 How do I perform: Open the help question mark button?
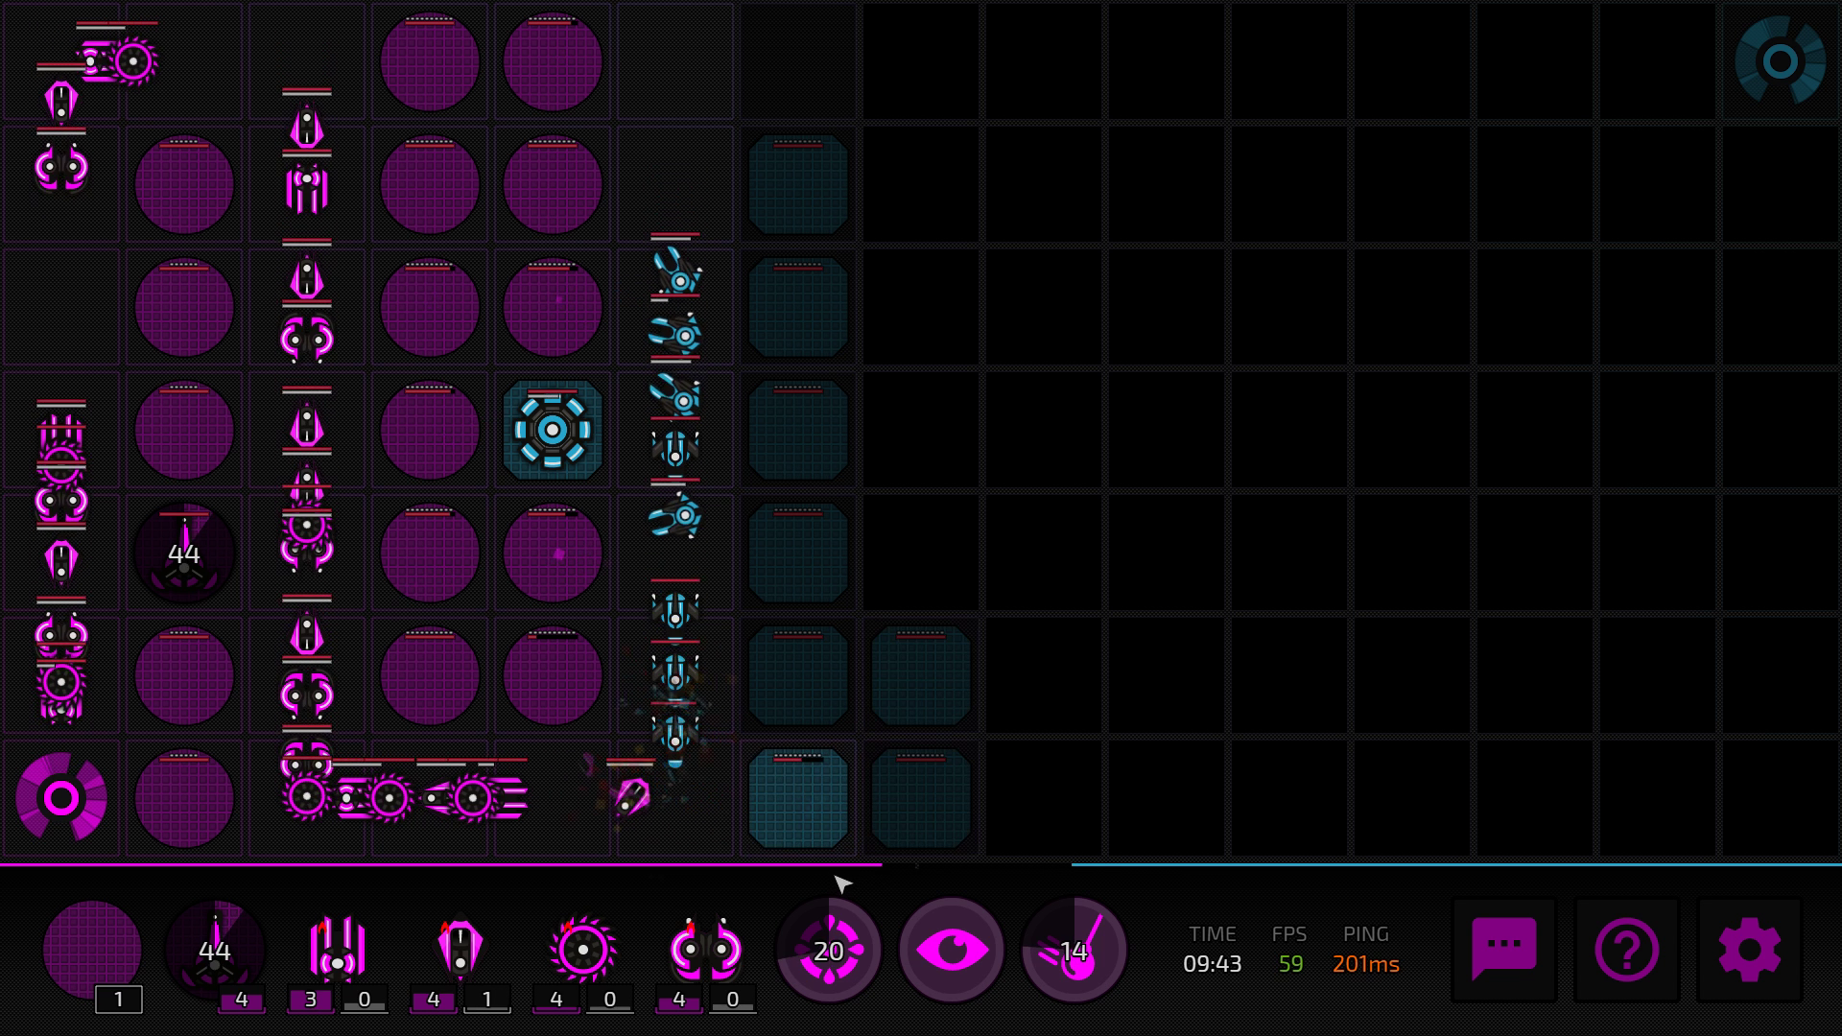tap(1626, 950)
